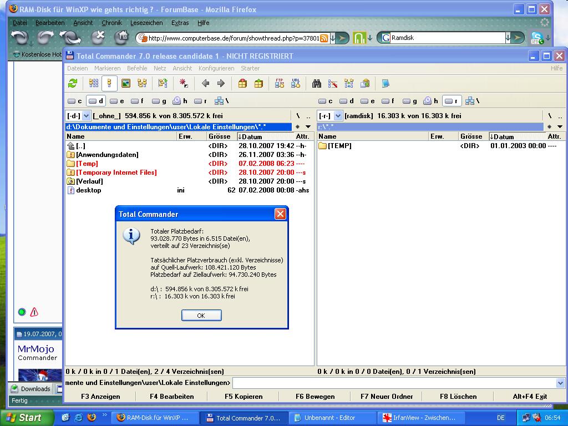568x426 pixels.
Task: Click F5 Kopieren button
Action: (x=244, y=397)
